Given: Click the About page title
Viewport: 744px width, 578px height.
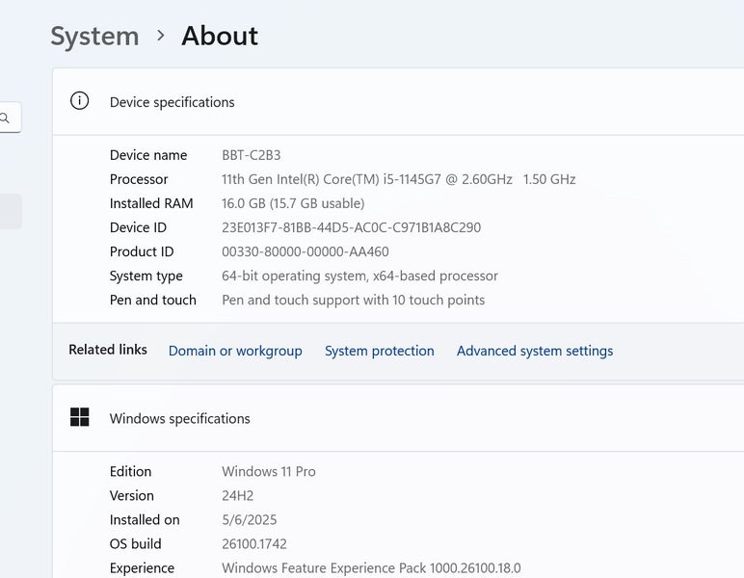Looking at the screenshot, I should point(220,36).
